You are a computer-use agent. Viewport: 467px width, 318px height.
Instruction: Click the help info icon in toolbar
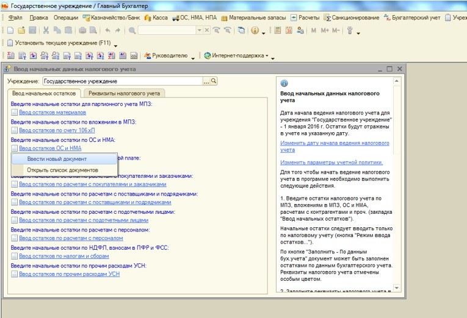255,30
